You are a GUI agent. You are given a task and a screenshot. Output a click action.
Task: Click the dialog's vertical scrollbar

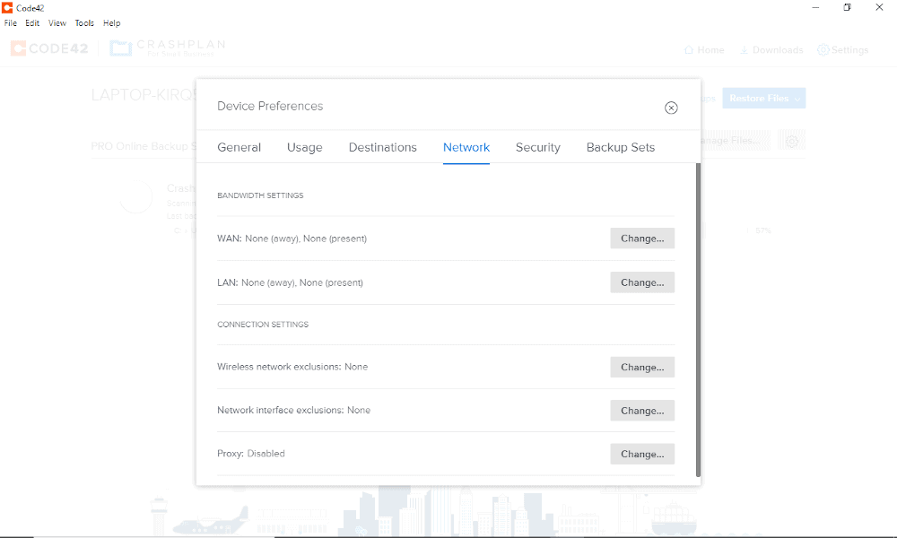698,318
